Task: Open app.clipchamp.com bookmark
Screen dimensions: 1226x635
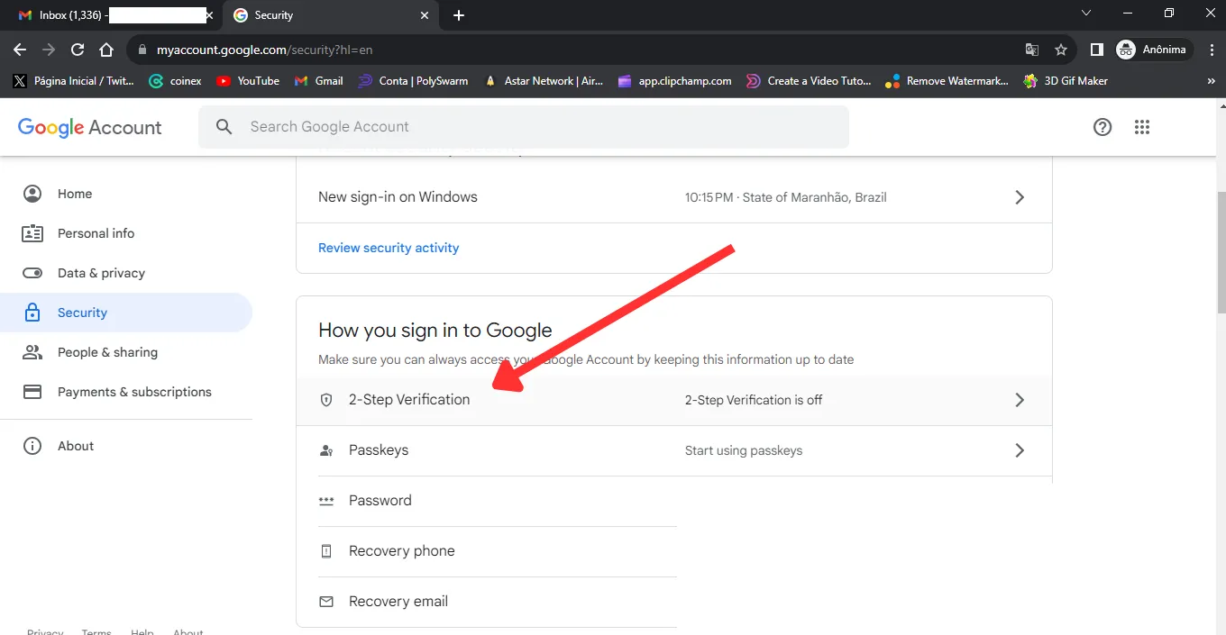Action: [674, 80]
